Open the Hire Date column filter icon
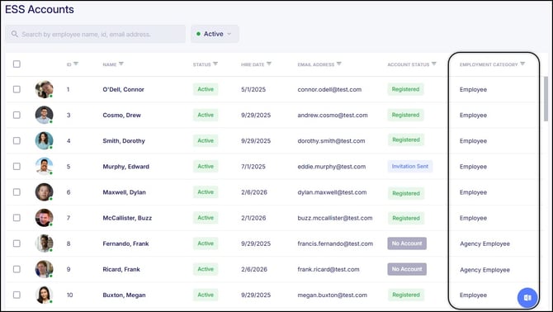Image resolution: width=553 pixels, height=312 pixels. coord(269,64)
